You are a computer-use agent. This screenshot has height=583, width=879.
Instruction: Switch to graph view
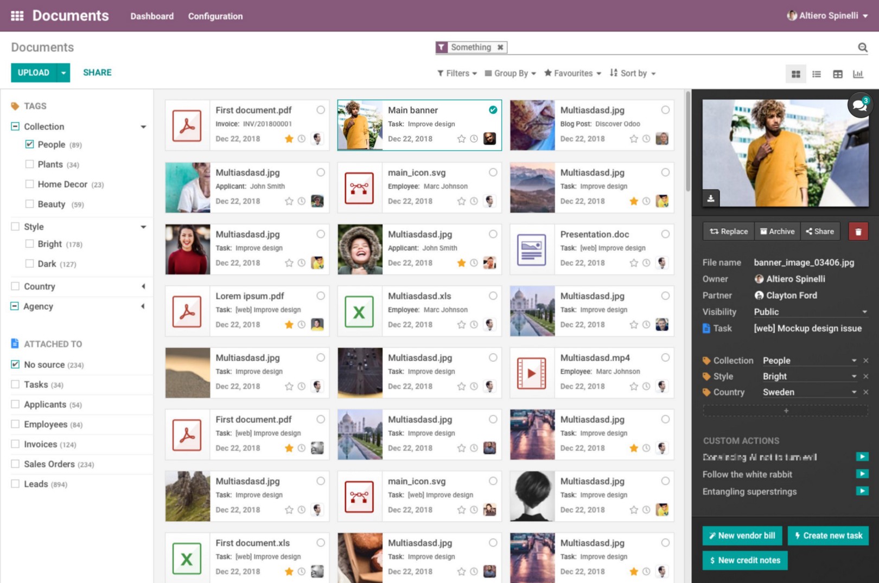[858, 74]
